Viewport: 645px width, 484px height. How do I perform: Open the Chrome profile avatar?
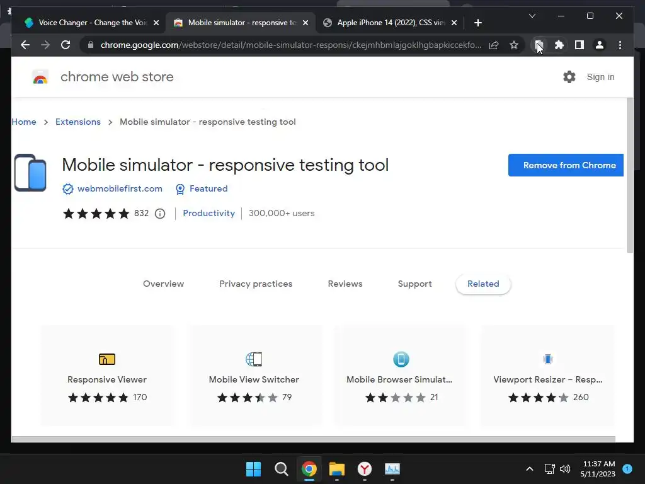[600, 45]
